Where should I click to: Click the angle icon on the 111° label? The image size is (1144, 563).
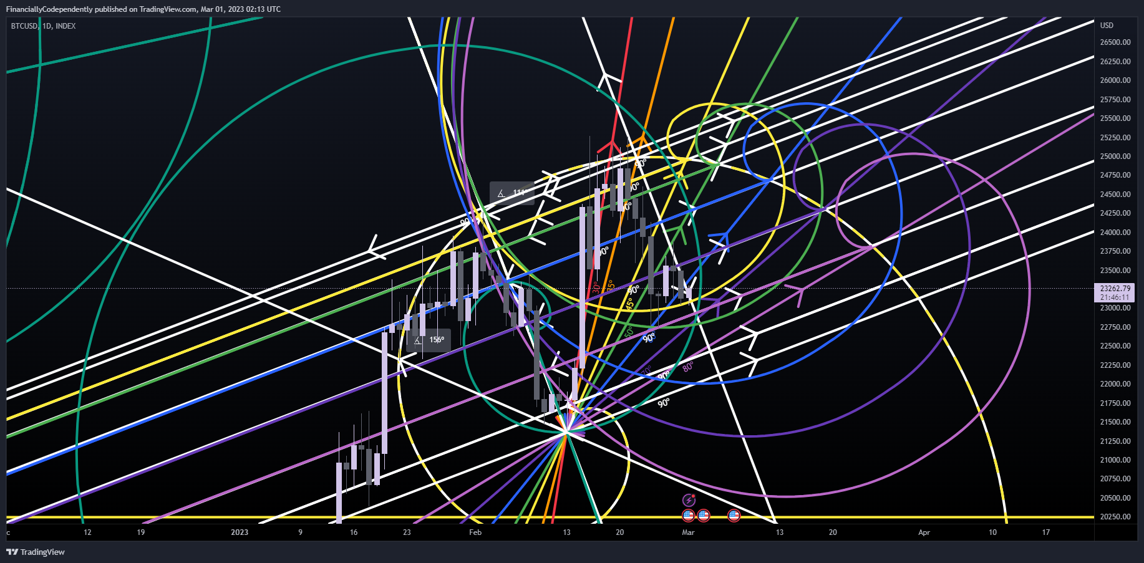click(501, 193)
